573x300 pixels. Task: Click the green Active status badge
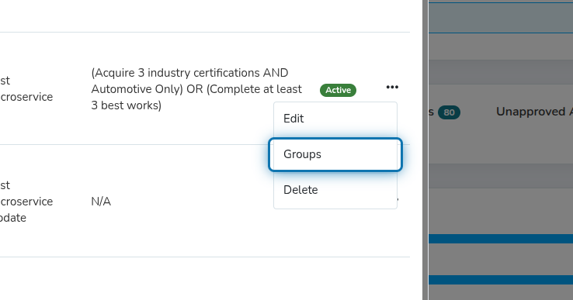coord(338,90)
